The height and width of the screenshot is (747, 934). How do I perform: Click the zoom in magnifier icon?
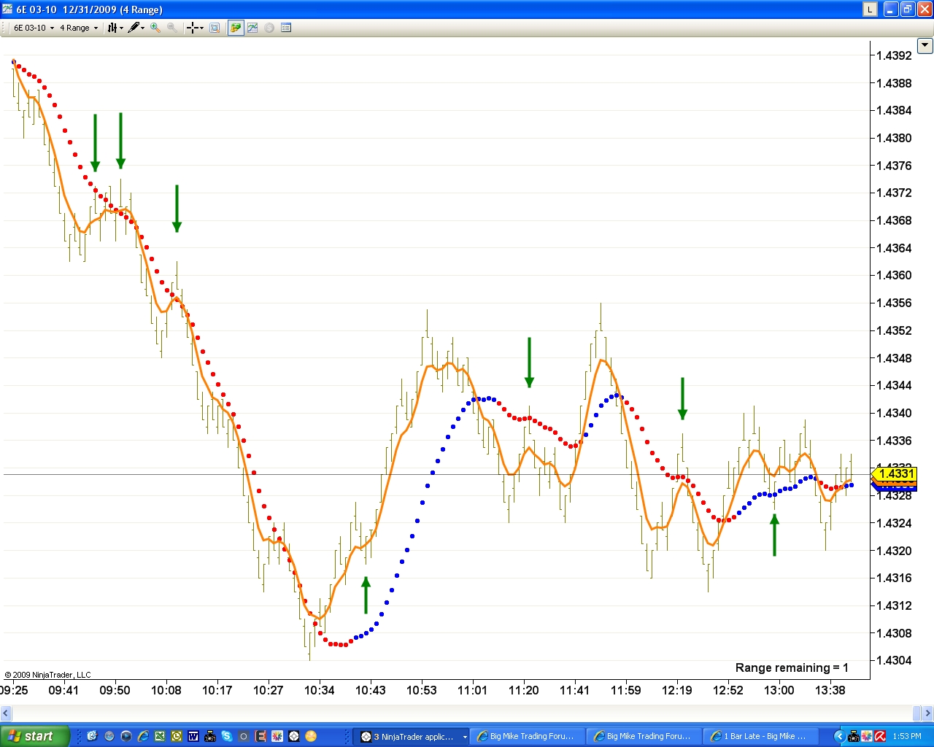(x=155, y=28)
